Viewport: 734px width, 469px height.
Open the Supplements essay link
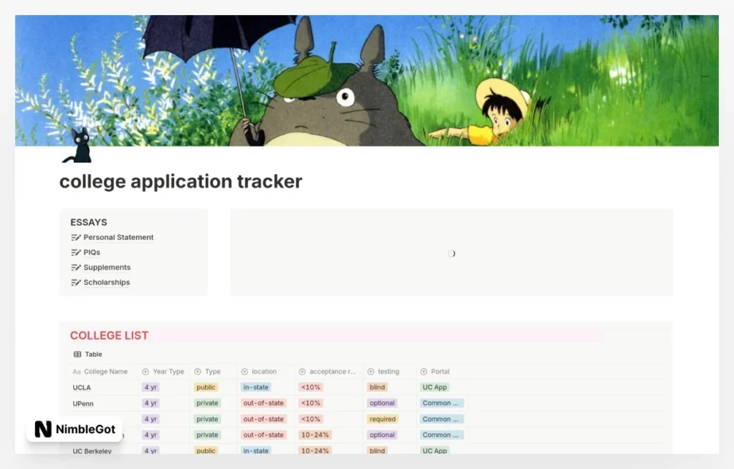(x=108, y=268)
